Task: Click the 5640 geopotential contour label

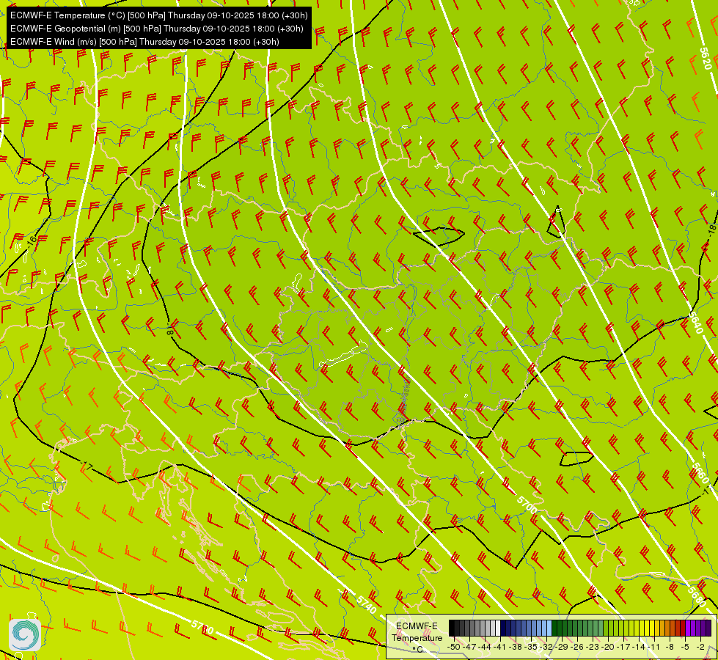Action: [x=695, y=323]
